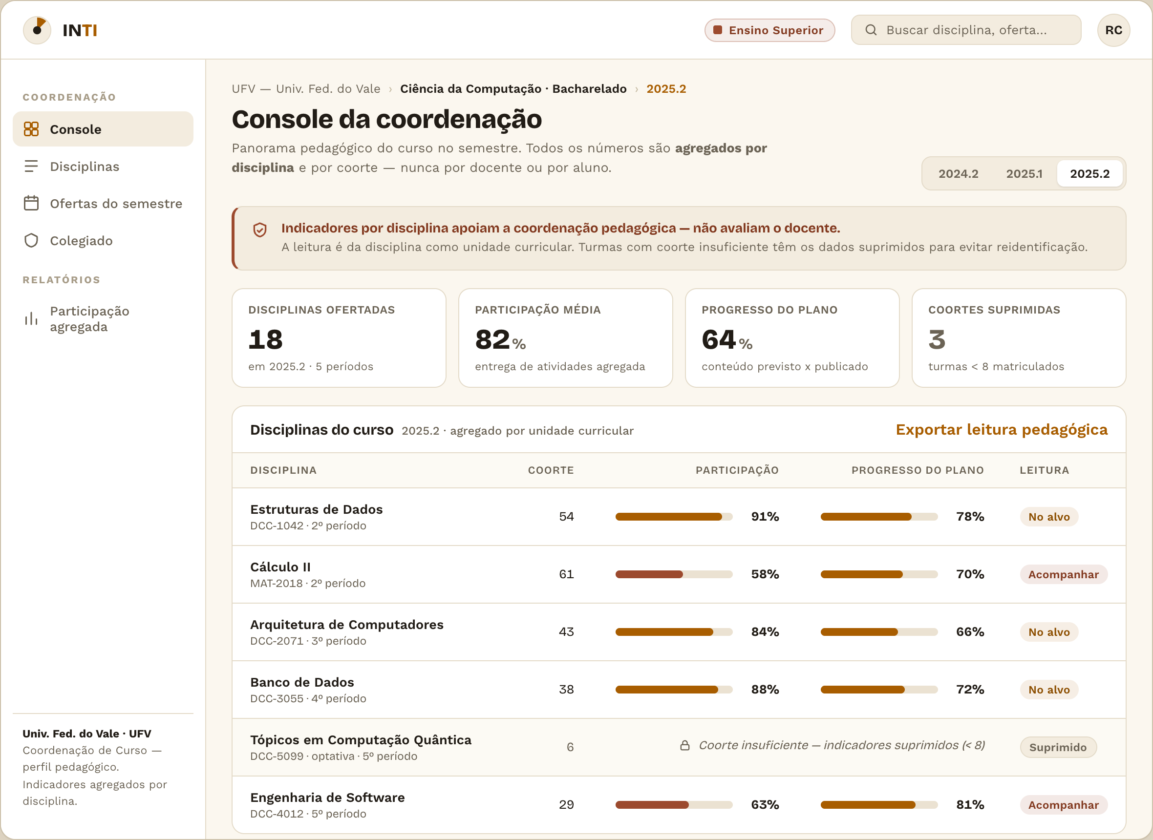The image size is (1153, 840).
Task: Open Participação agregada report
Action: 103,319
